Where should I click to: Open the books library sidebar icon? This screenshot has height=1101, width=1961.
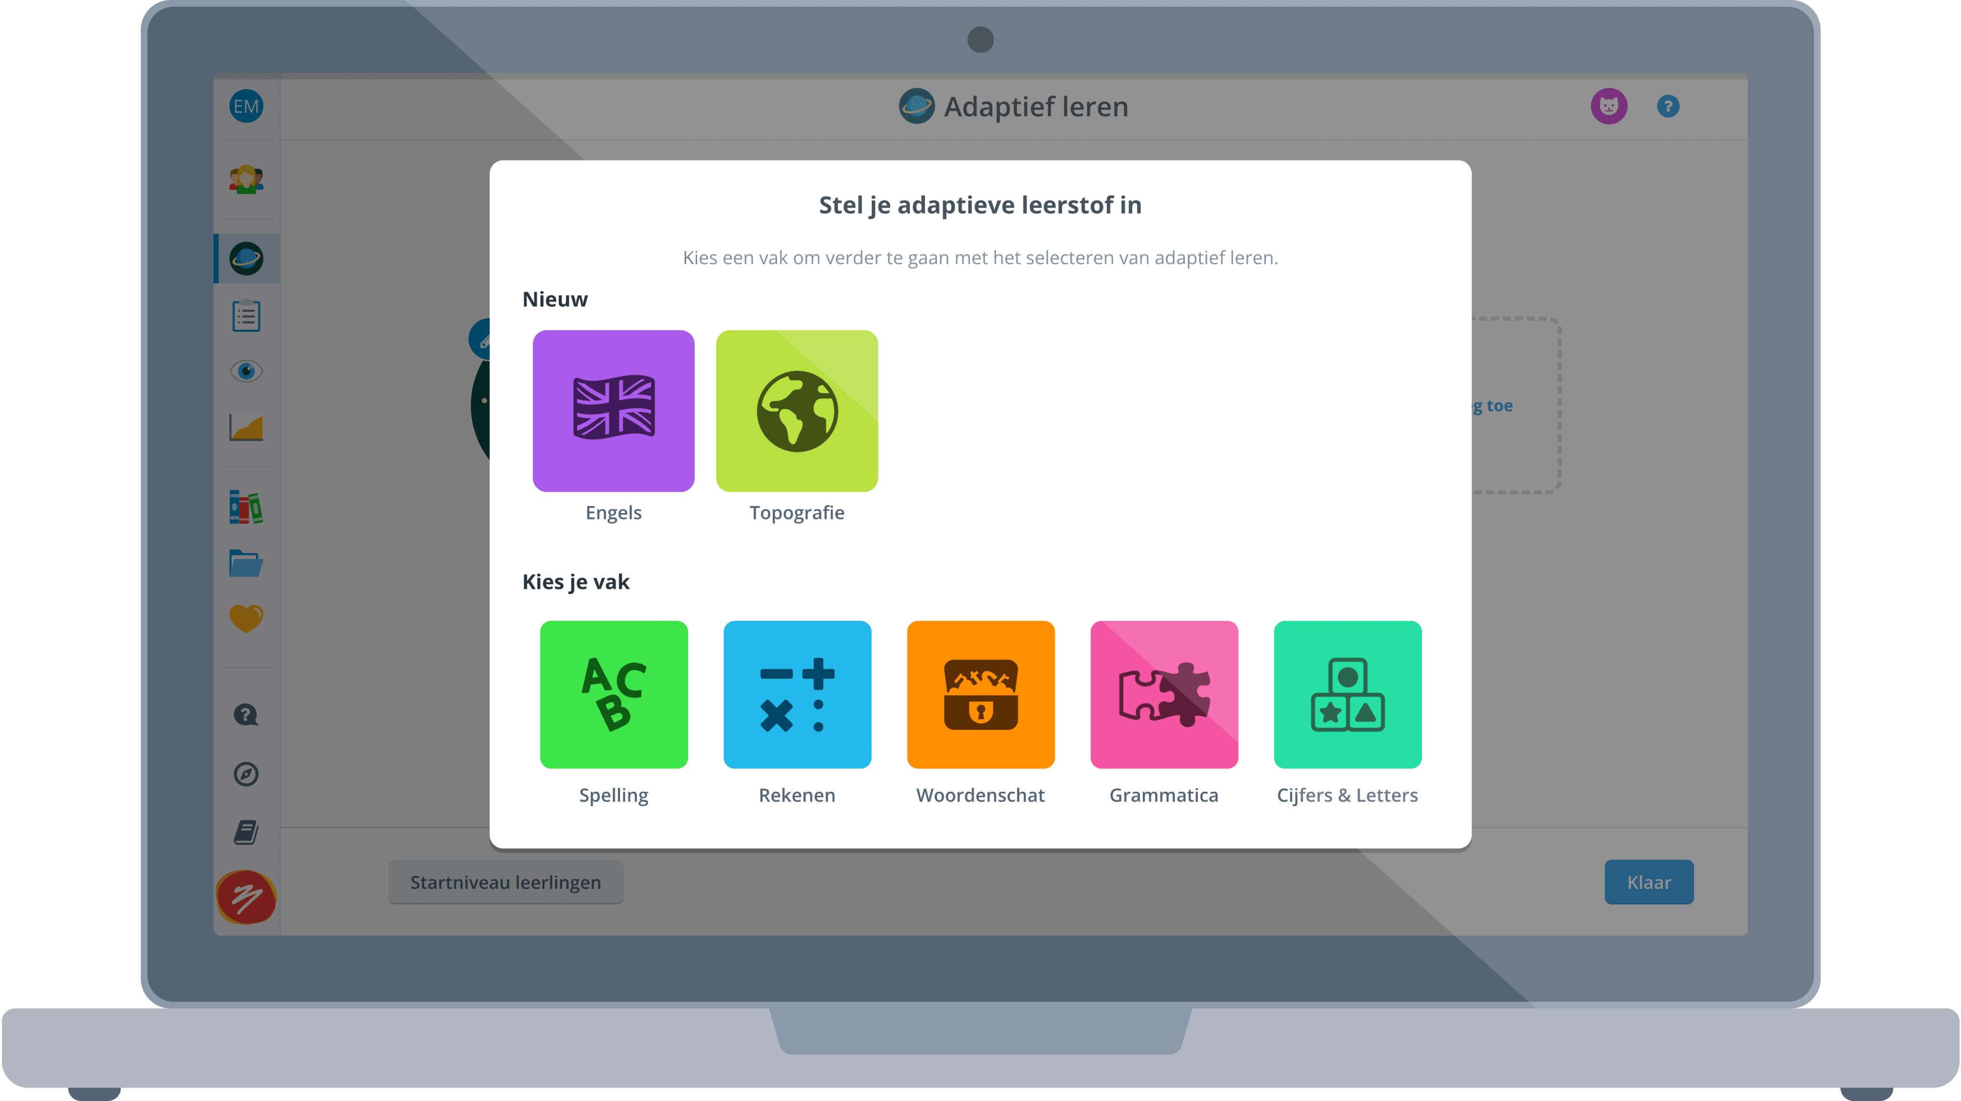[246, 507]
